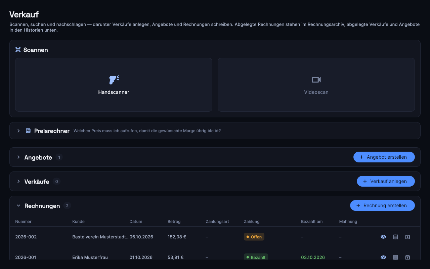
Task: Click customer Bastelverein Musterstadt
Action: tap(101, 237)
